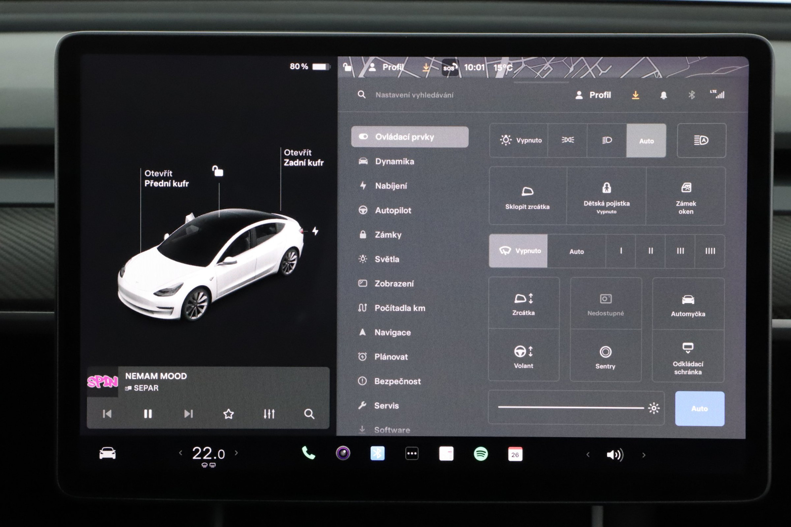The height and width of the screenshot is (527, 791).
Task: Open Odkládací schránka glovebox
Action: click(688, 356)
